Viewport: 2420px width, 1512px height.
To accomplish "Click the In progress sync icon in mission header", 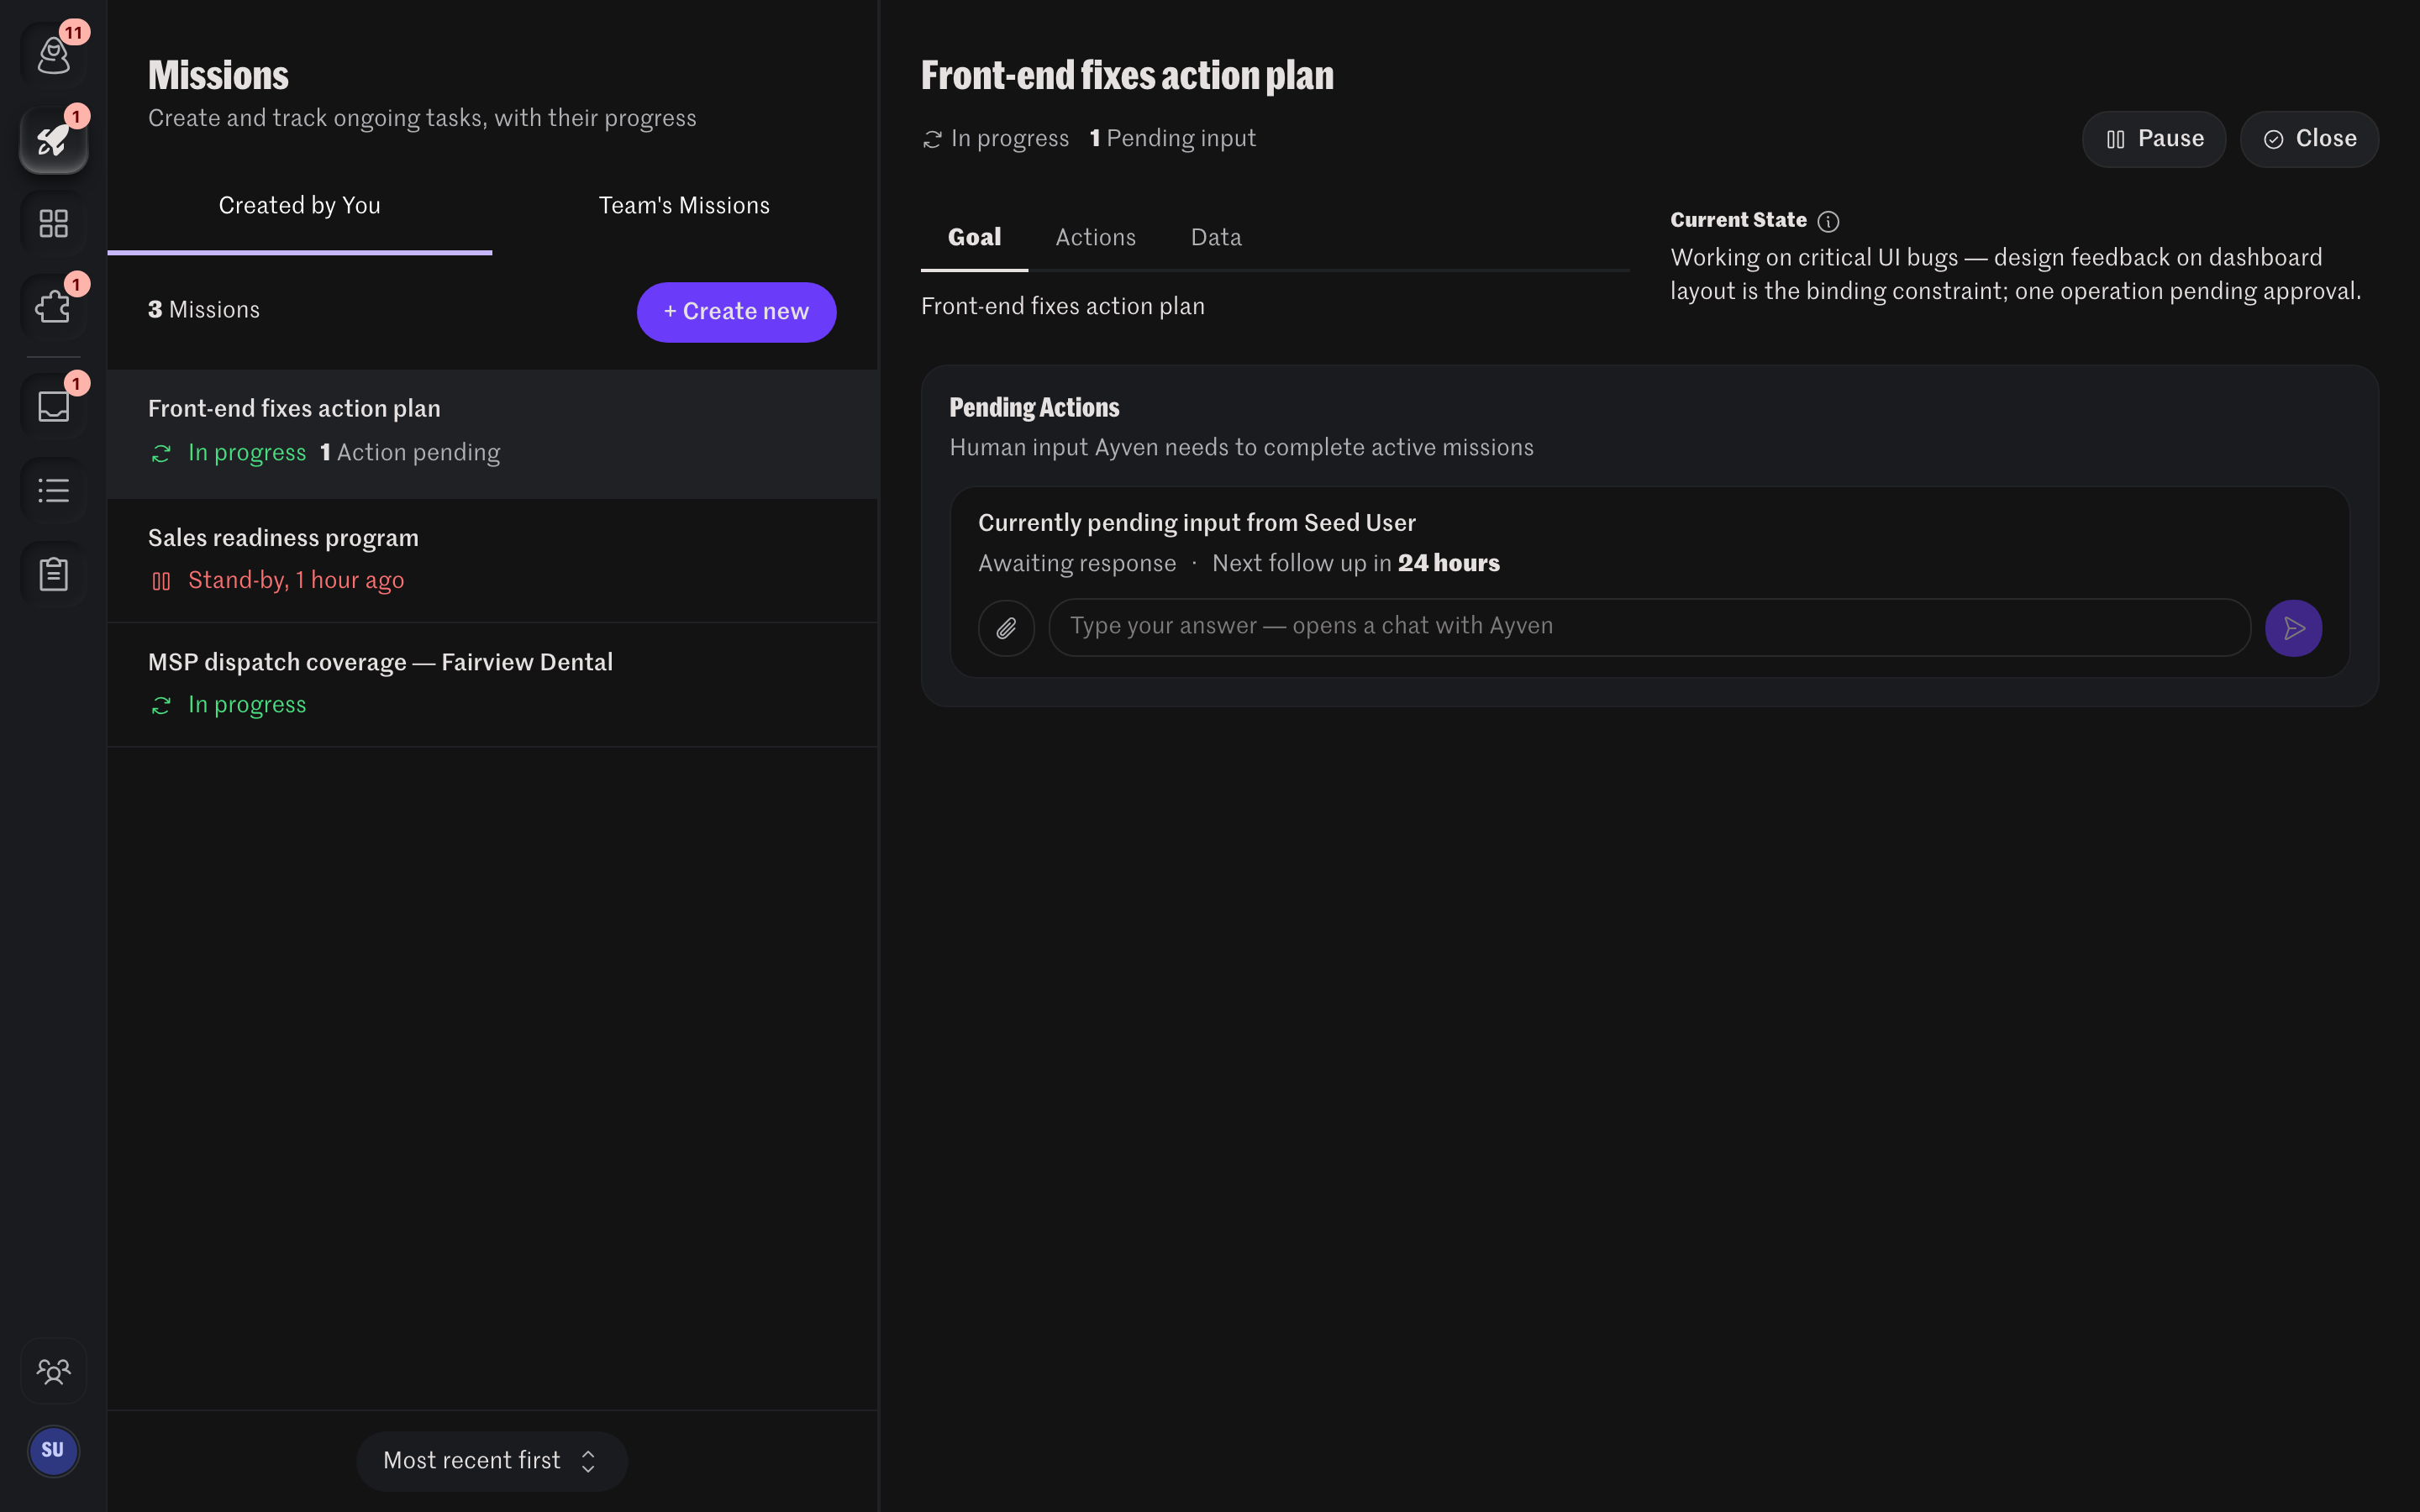I will 932,140.
